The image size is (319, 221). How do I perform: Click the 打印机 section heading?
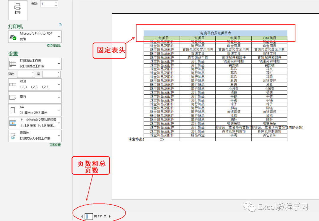coord(15,27)
